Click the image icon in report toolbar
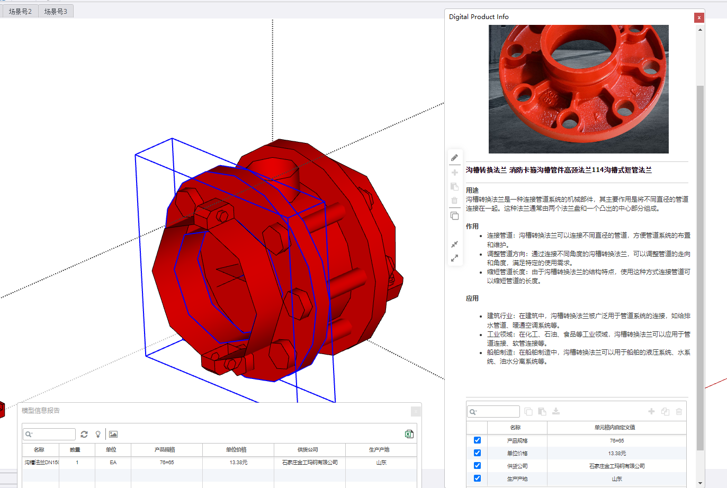The height and width of the screenshot is (488, 727). tap(113, 434)
